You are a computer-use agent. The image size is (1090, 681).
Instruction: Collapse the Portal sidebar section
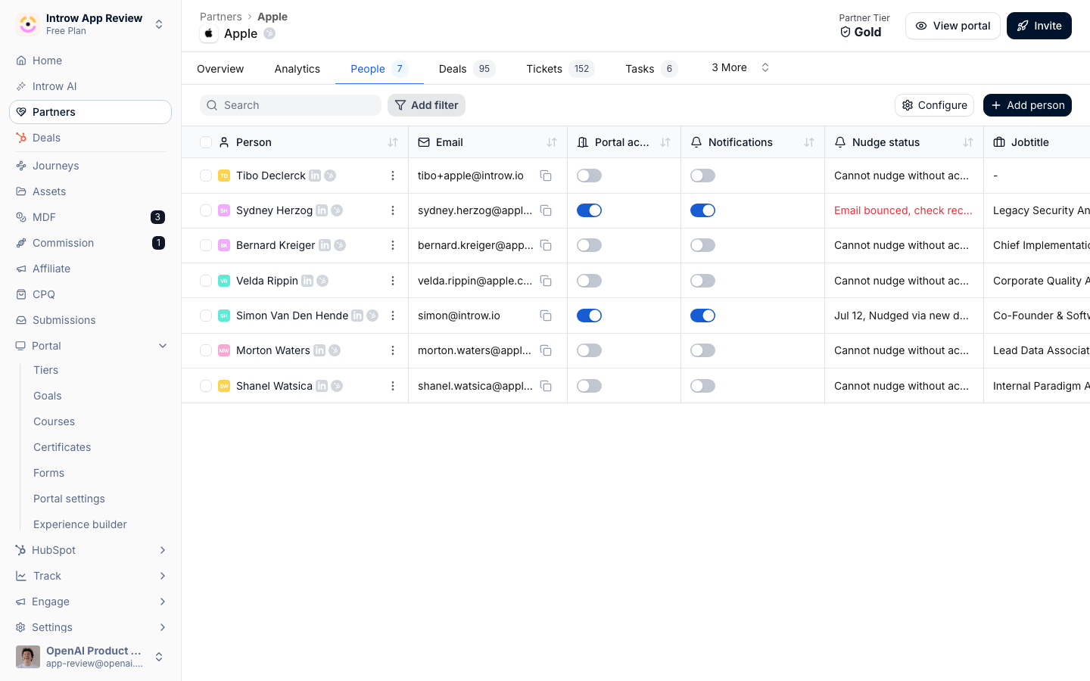(x=163, y=346)
